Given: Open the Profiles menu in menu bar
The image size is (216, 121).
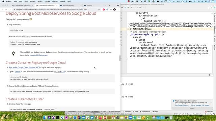Looking at the screenshot, I should coord(47,1).
